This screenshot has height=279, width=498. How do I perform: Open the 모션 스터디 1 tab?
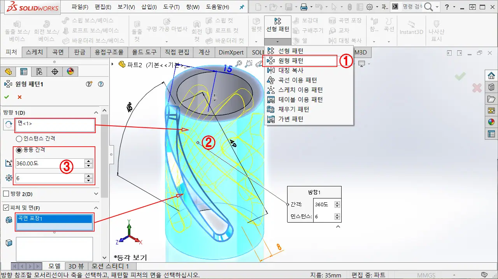110,266
